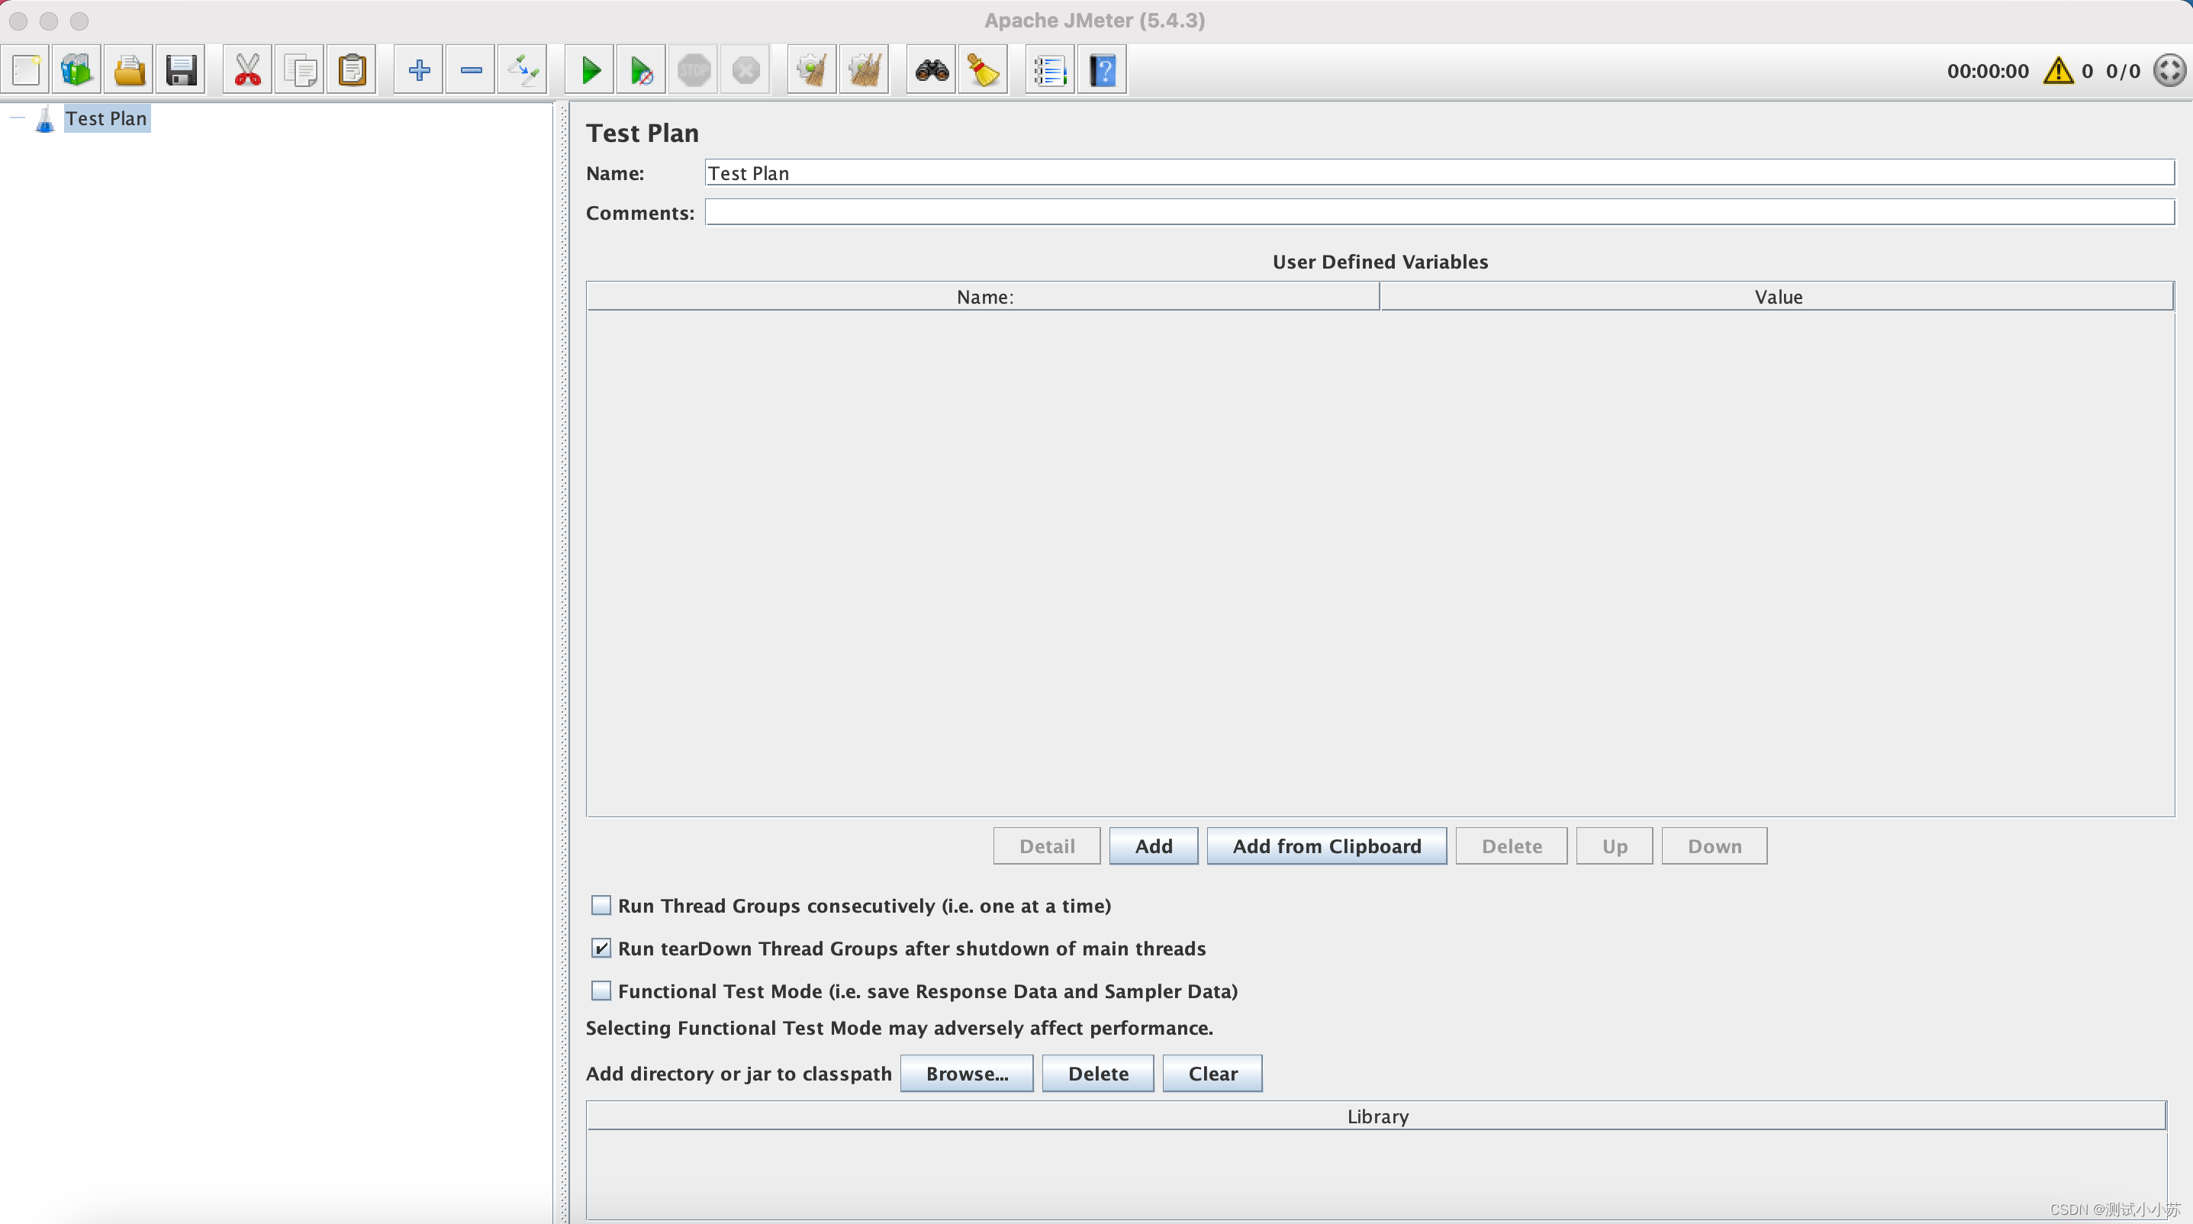Open Help via question mark icon
The image size is (2193, 1224).
coord(1103,69)
